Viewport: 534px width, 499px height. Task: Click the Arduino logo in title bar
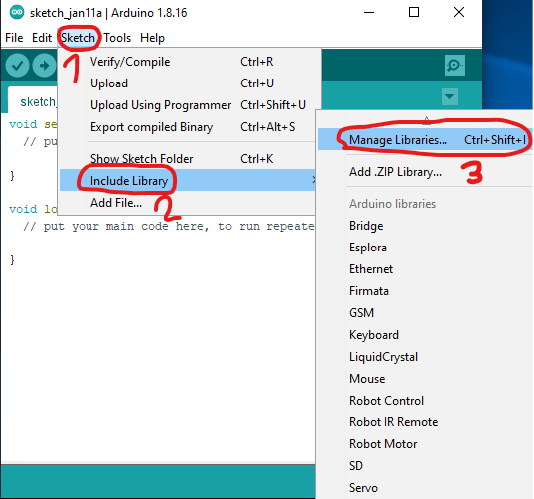[x=17, y=13]
